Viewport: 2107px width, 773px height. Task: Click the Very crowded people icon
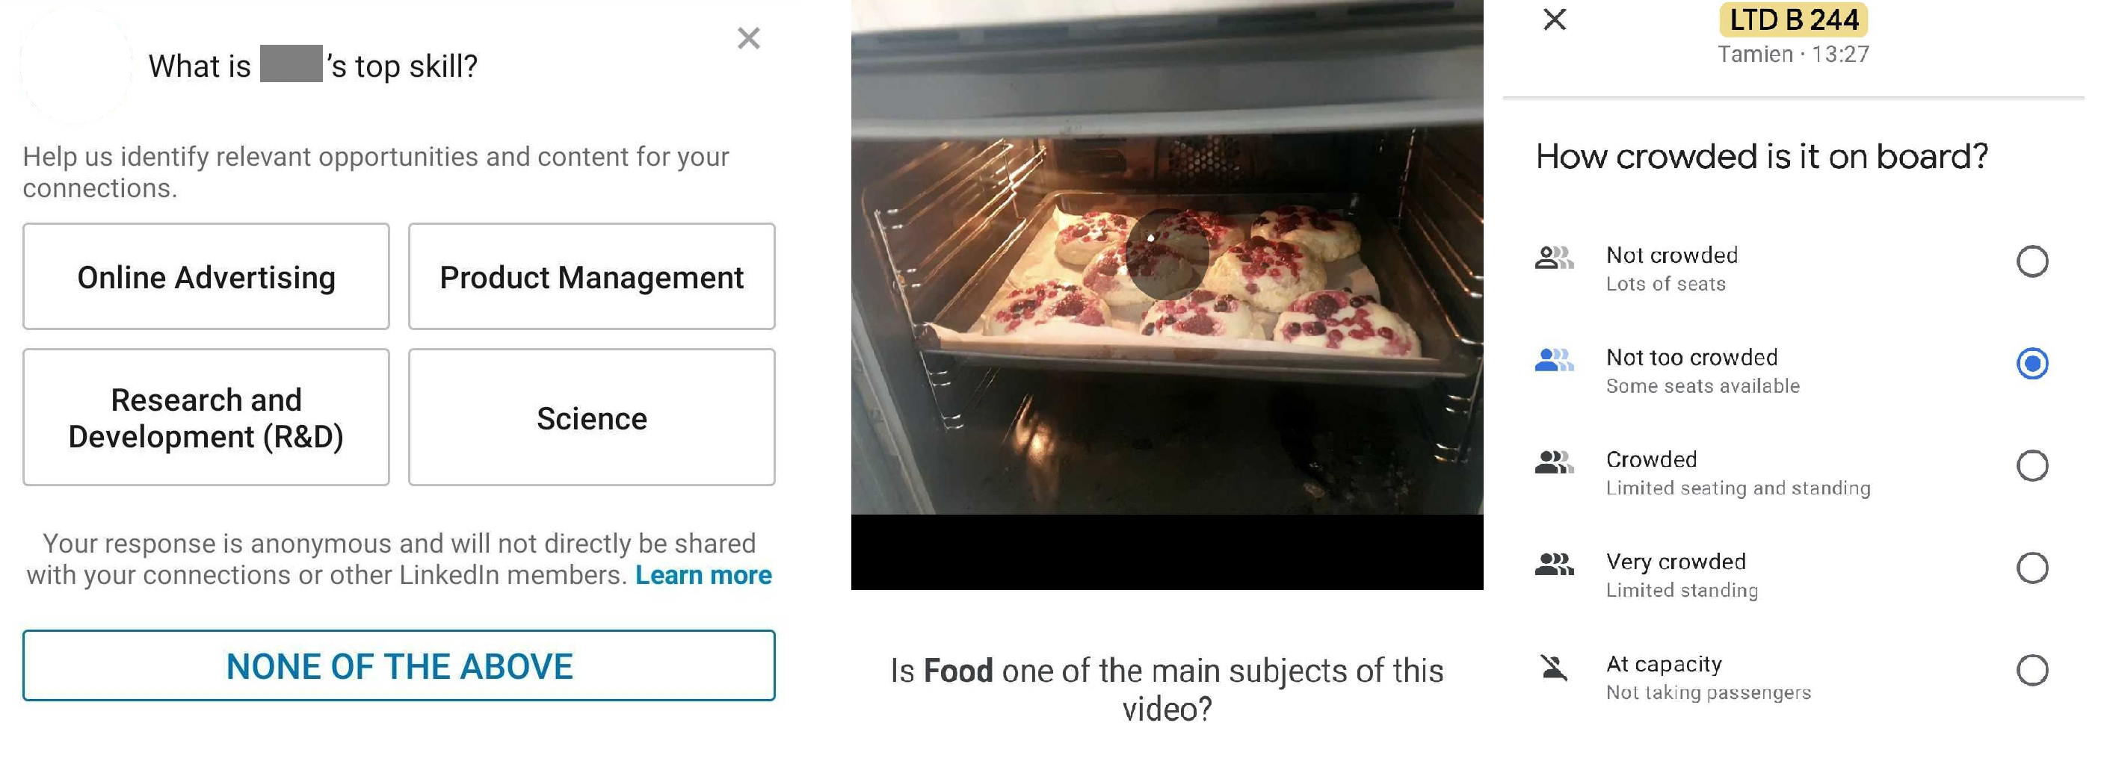1554,565
